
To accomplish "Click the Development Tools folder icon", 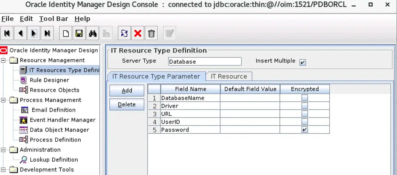I will point(14,170).
